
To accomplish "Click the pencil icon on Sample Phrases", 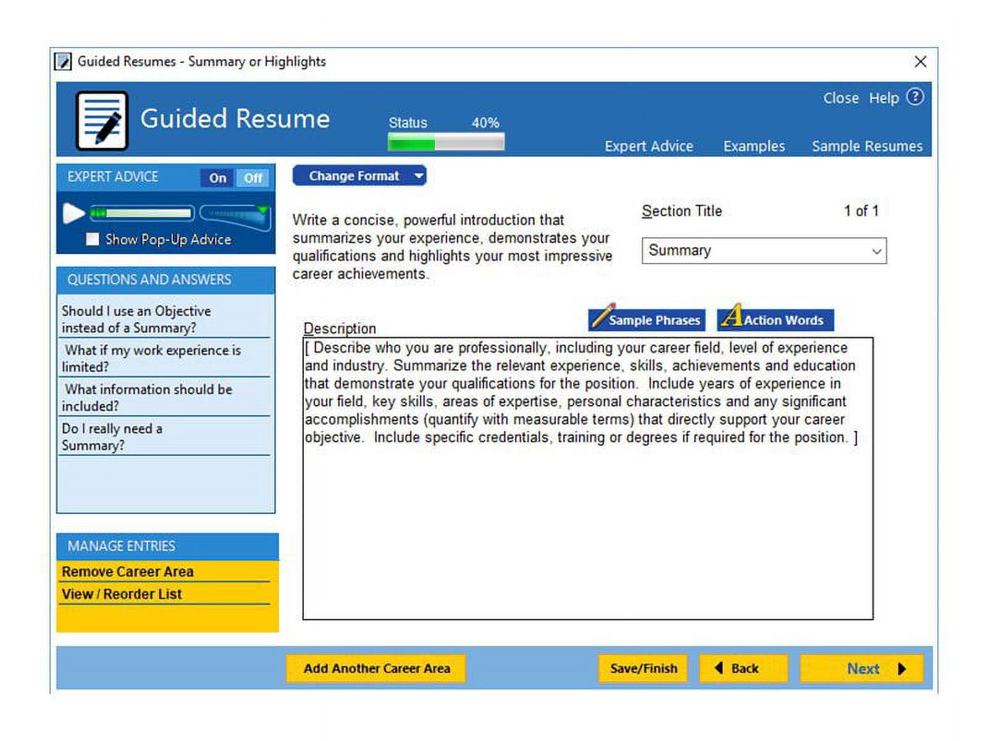I will coord(603,316).
